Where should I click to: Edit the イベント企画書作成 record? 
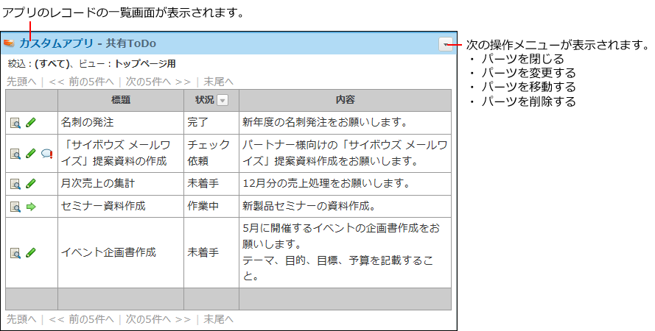(31, 253)
